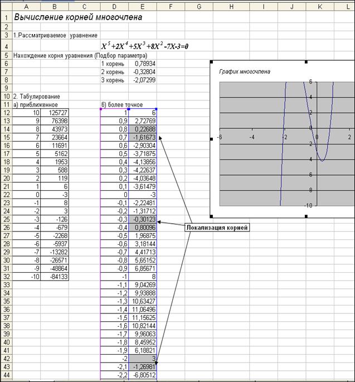355x382 pixels.
Task: Select cell with value -13282
Action: 55,252
